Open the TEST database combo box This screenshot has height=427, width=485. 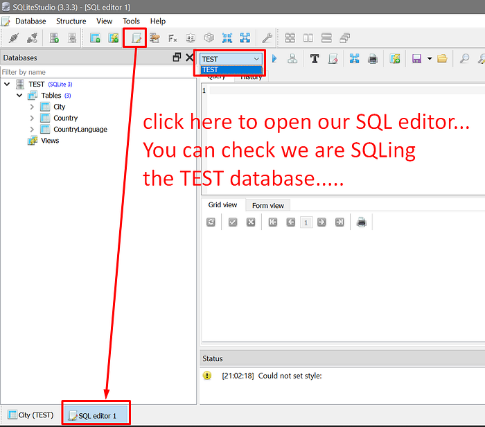(231, 59)
